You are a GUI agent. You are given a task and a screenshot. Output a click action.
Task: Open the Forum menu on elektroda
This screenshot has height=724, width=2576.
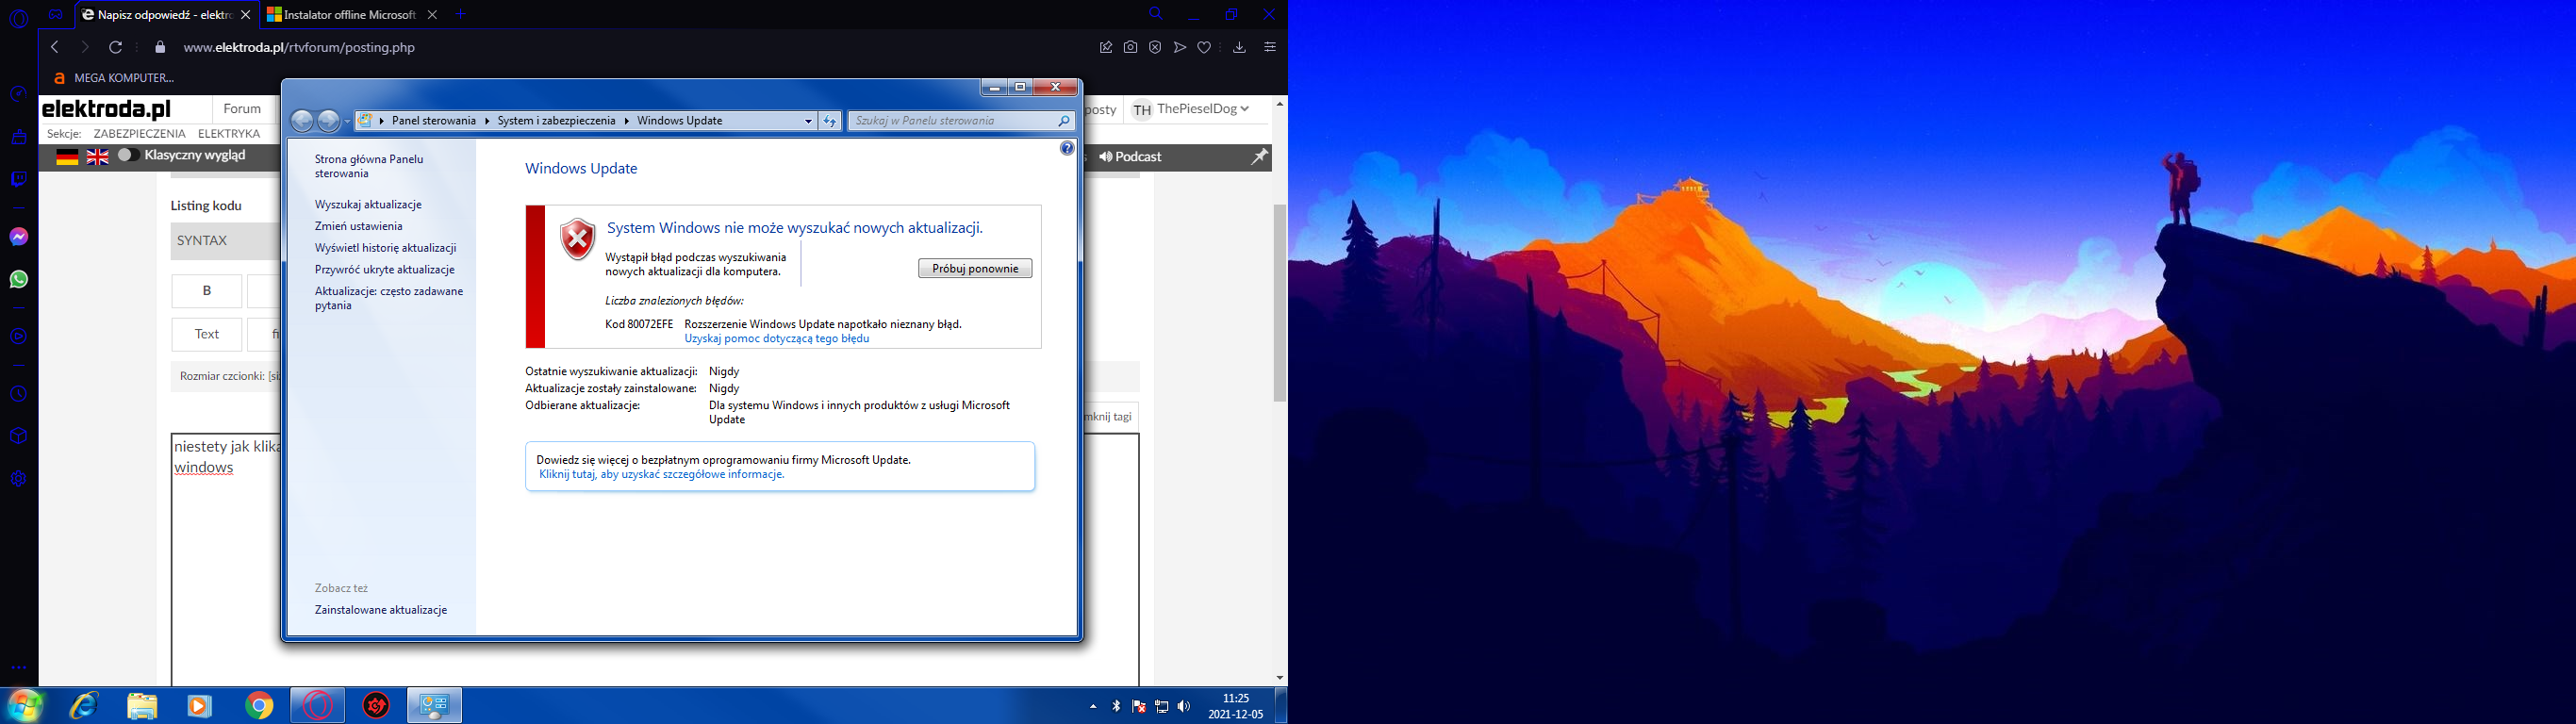click(x=242, y=109)
